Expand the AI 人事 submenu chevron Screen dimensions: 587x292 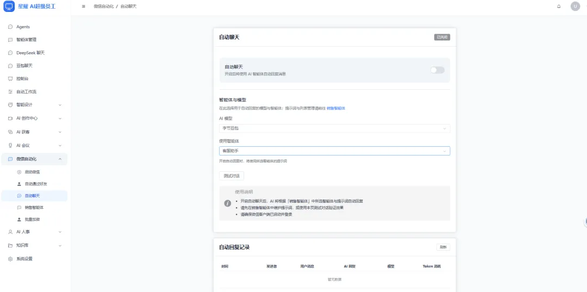coord(60,232)
